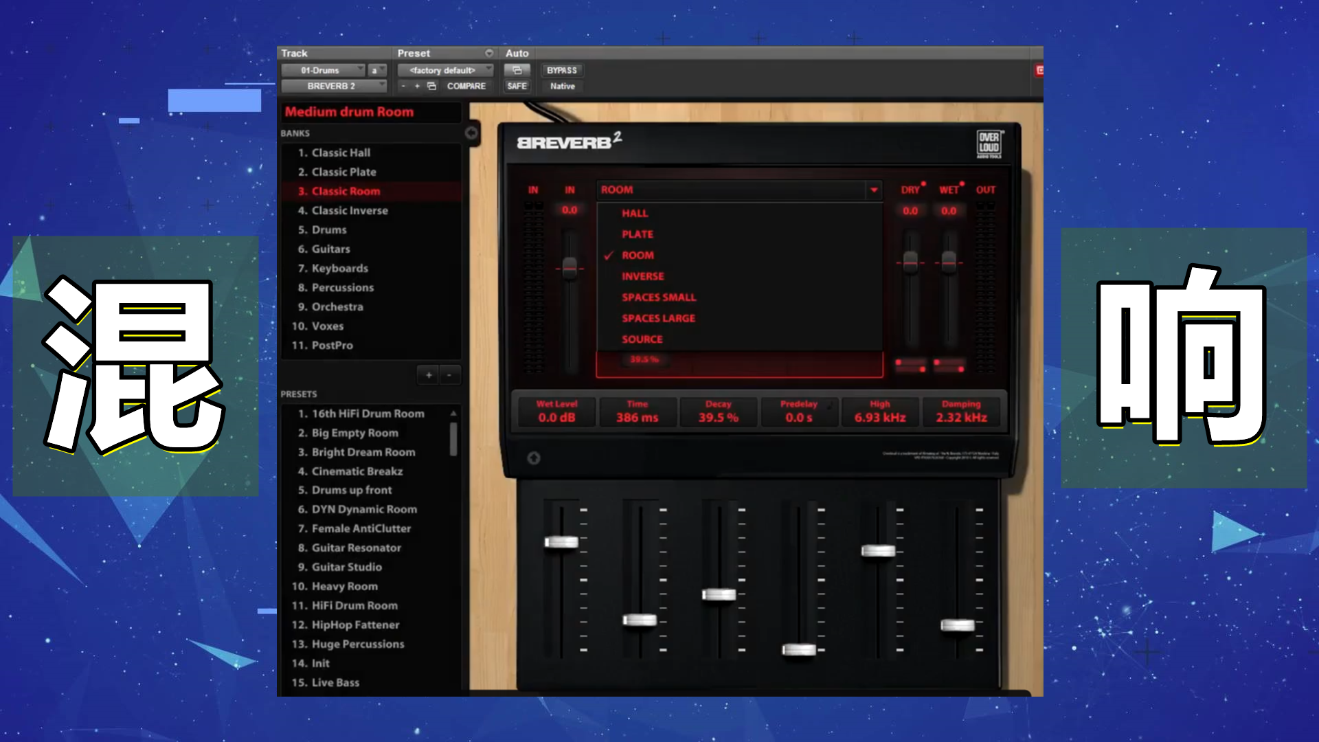Load the Cinematic Breakz preset

coord(365,471)
